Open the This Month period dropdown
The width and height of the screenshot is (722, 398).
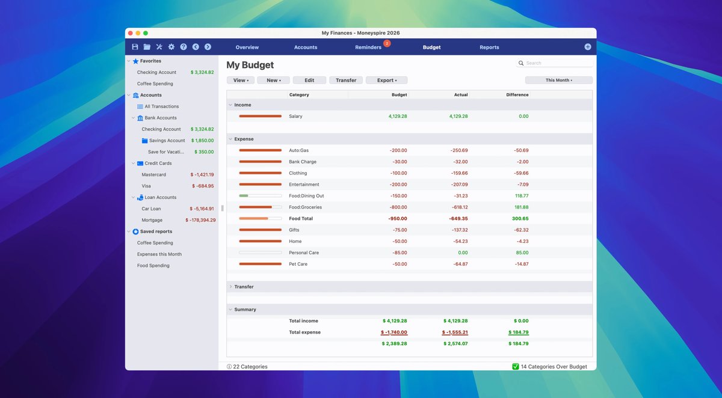(x=558, y=80)
